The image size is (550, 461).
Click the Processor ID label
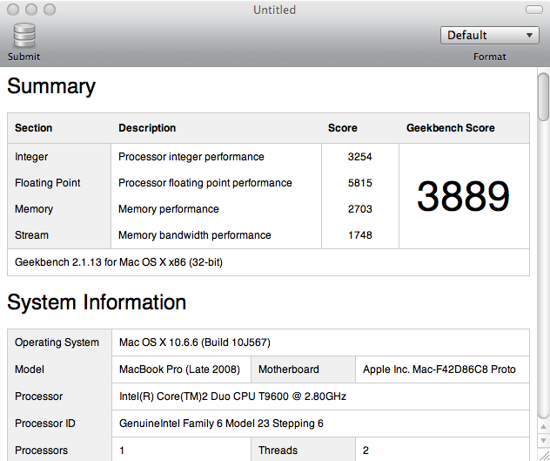pos(45,424)
